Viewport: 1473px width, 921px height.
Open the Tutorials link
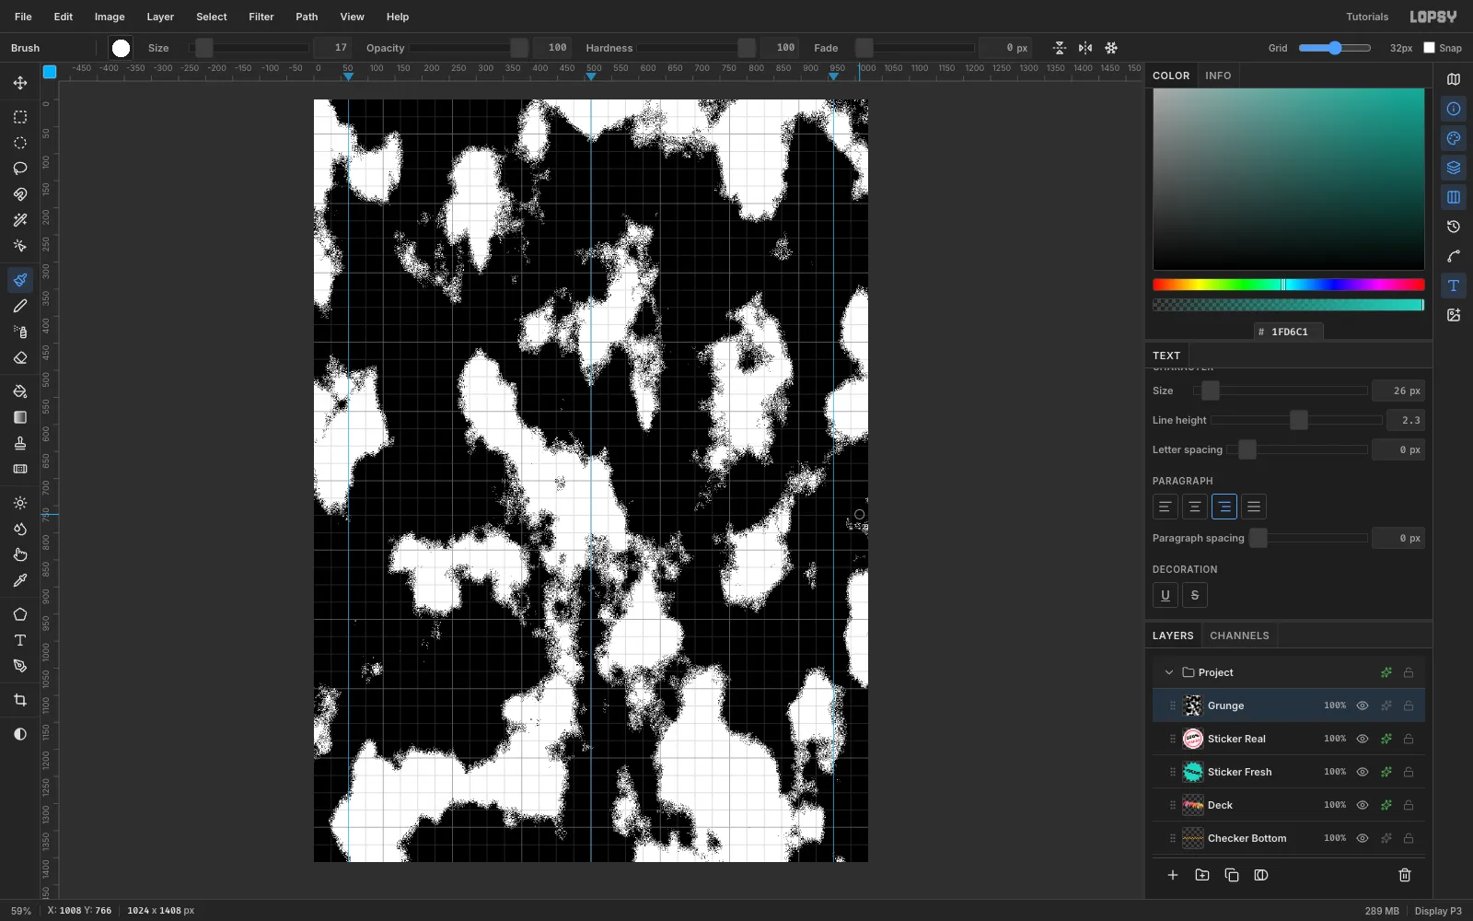pyautogui.click(x=1367, y=17)
